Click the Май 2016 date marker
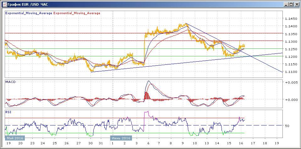This screenshot has width=301, height=149. click(x=14, y=138)
